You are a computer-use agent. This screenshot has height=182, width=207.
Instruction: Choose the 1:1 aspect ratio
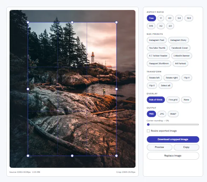pos(161,18)
